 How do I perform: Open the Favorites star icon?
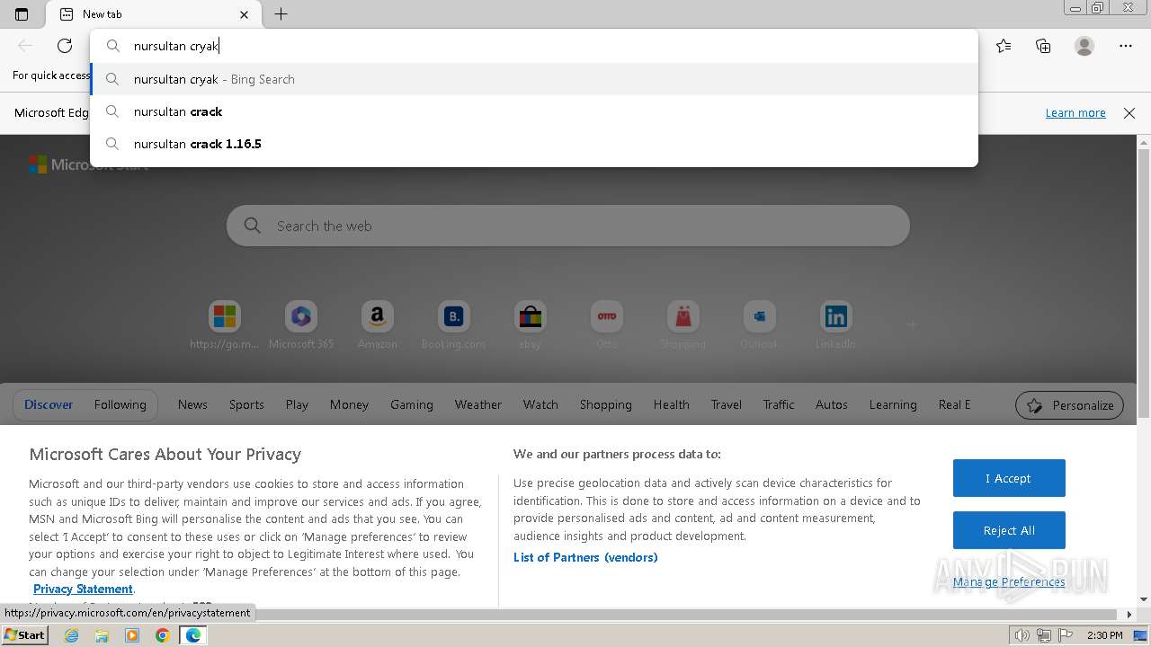[x=1004, y=46]
